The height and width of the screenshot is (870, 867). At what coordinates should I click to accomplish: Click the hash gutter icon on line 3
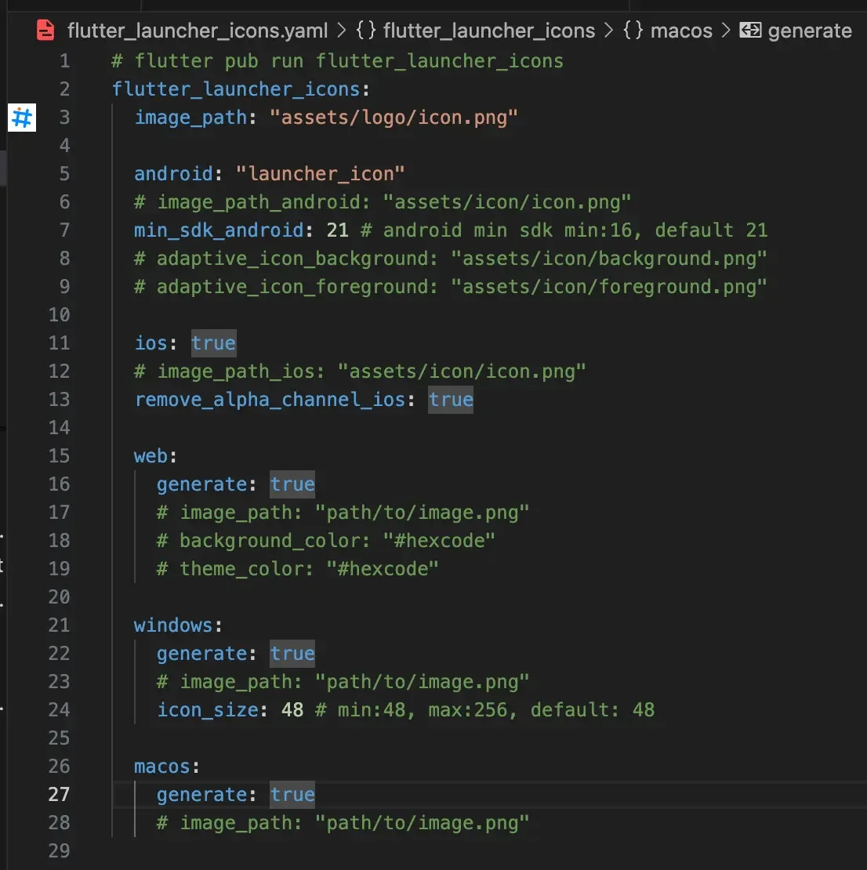tap(22, 118)
